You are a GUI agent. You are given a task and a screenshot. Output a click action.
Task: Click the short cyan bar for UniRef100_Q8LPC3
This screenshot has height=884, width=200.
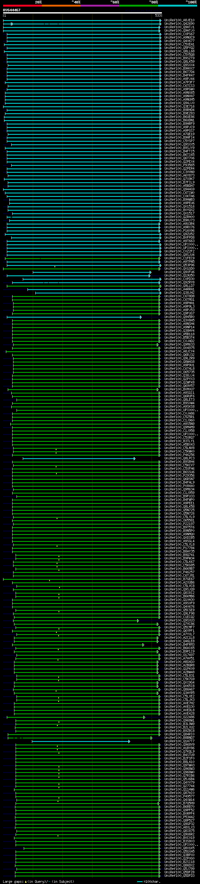[79, 458]
